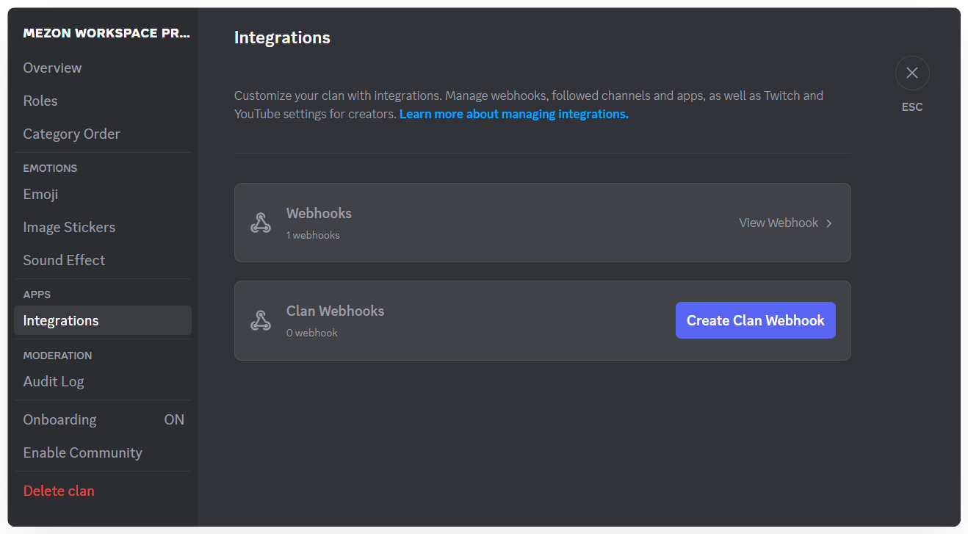Viewport: 968px width, 534px height.
Task: Open the Overview settings page
Action: tap(52, 68)
